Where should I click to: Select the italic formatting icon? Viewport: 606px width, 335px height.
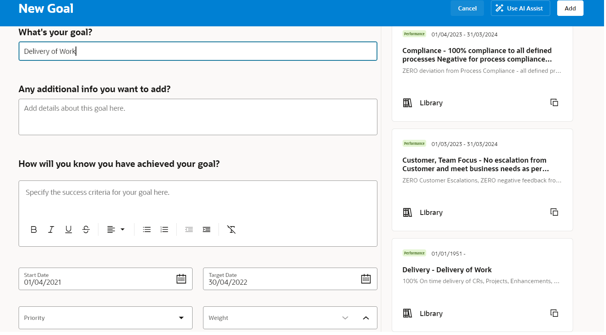tap(51, 229)
